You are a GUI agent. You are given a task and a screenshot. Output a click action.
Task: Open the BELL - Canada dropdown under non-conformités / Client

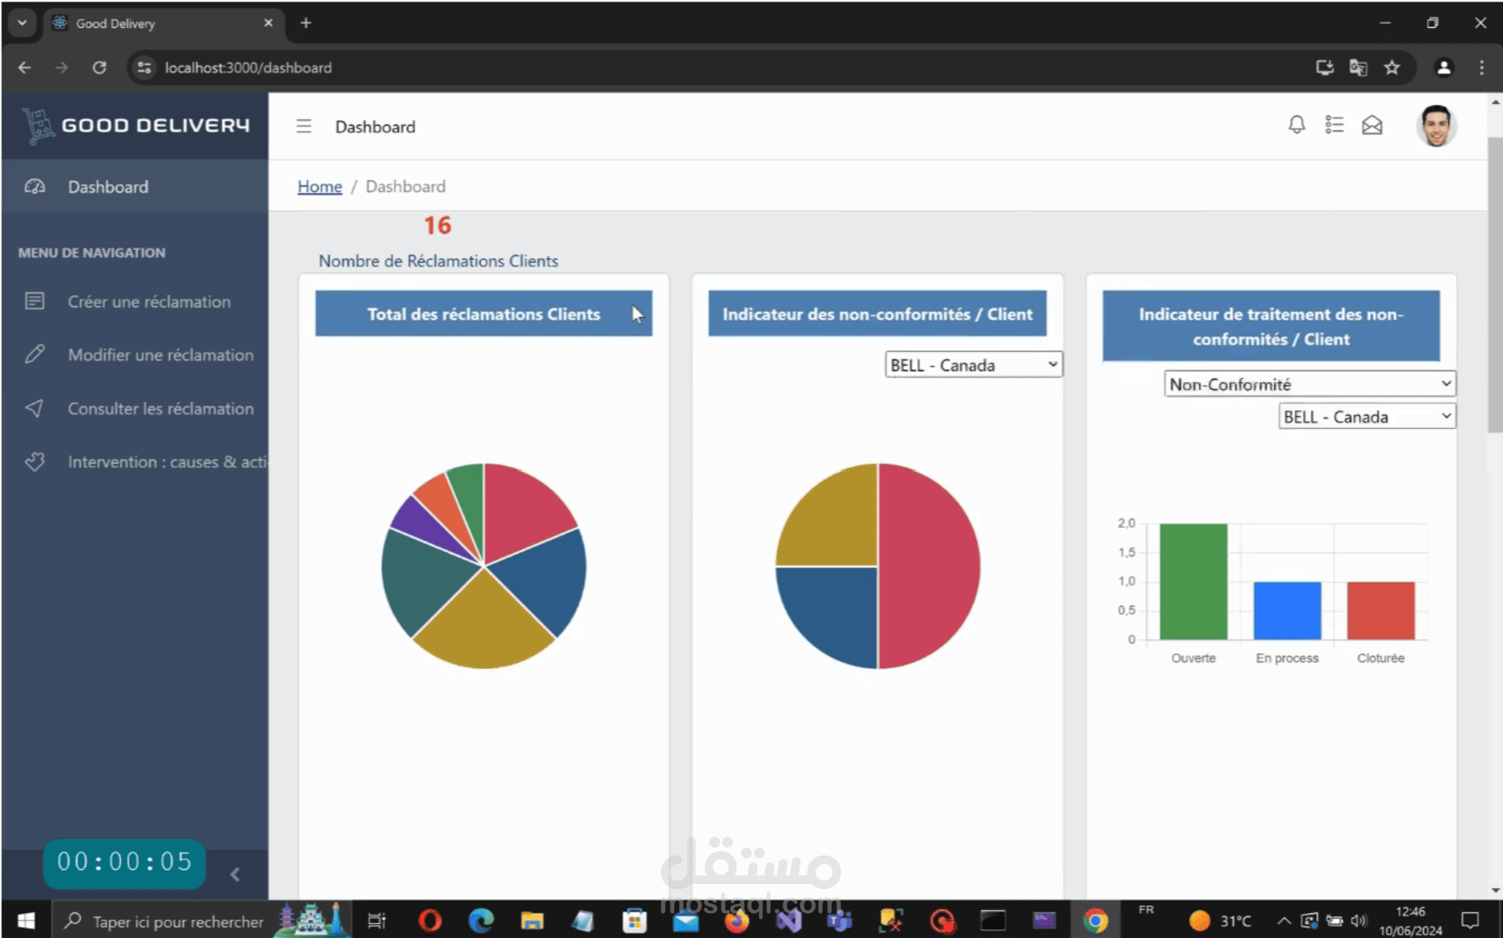(973, 364)
